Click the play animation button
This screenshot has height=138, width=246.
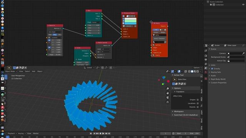pos(103,133)
